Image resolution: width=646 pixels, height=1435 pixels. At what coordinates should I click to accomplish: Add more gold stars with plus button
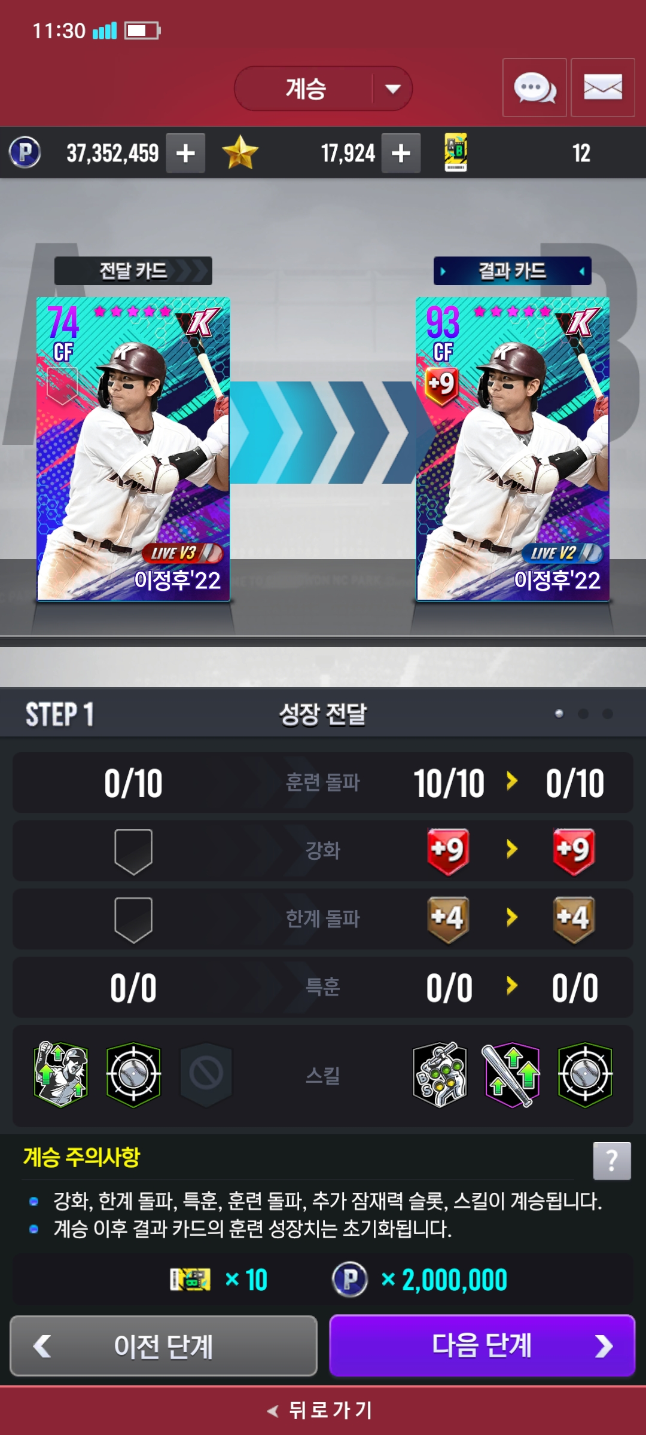coord(401,153)
